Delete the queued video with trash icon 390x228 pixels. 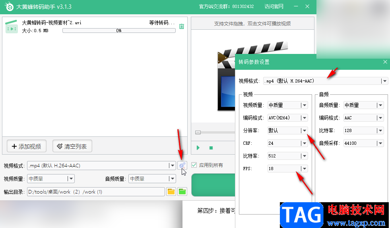click(x=182, y=26)
